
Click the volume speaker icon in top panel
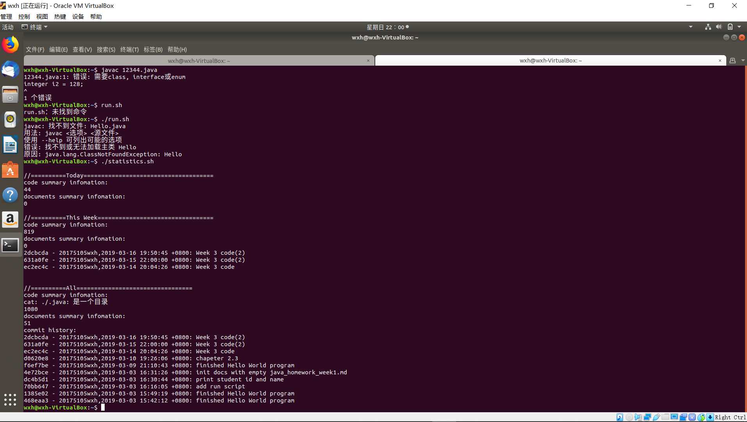[719, 27]
